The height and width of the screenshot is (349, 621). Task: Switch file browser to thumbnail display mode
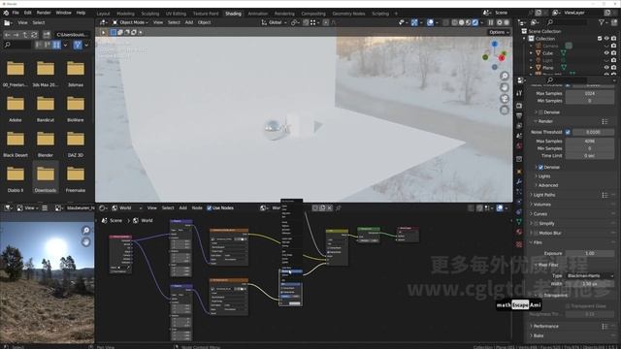(x=56, y=46)
